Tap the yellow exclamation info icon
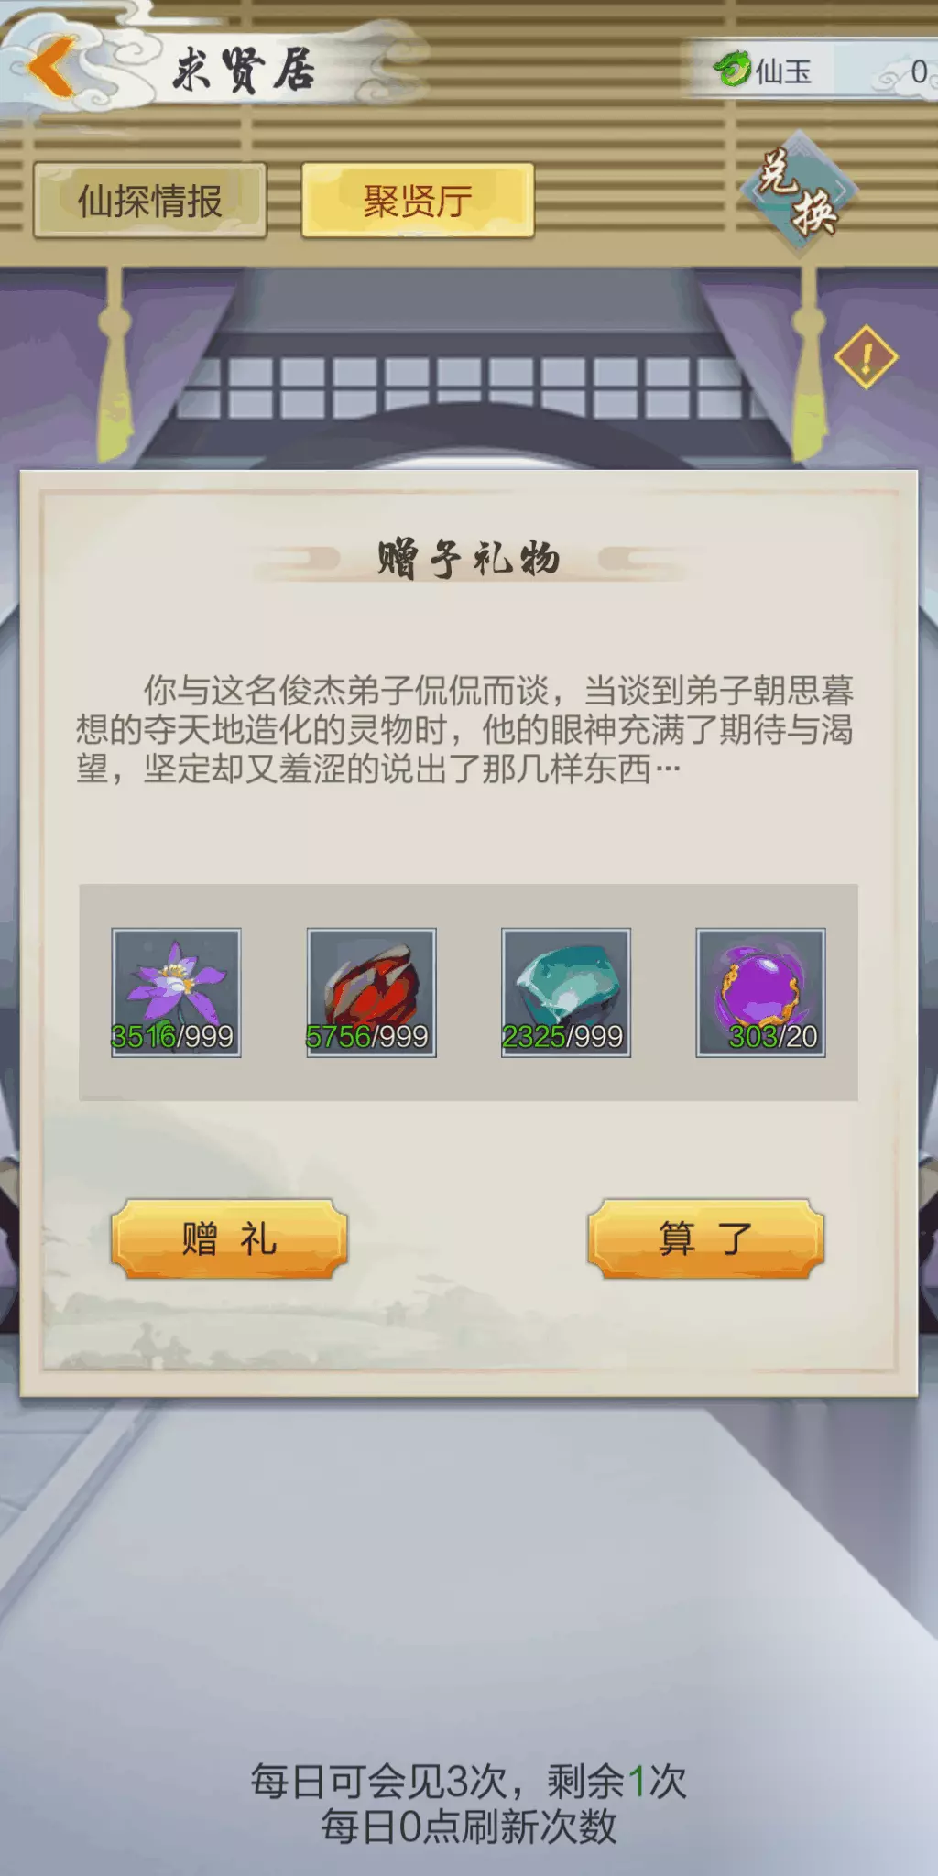 (x=866, y=357)
